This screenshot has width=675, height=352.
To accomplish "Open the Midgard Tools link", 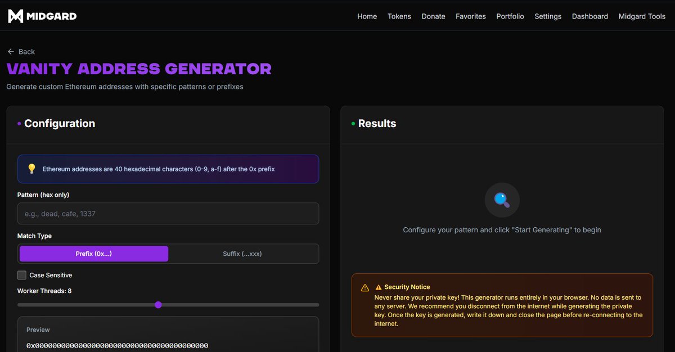I will (x=642, y=16).
